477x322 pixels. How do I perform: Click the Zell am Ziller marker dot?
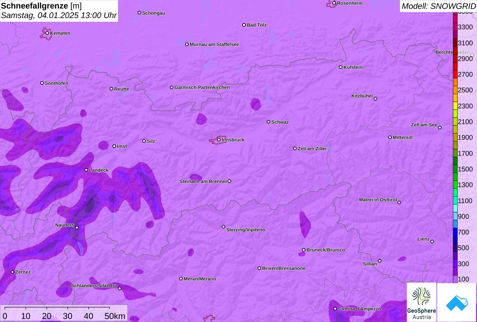295,149
